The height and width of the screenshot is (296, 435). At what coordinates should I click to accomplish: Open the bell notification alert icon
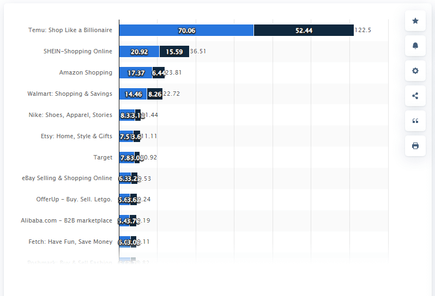coord(415,46)
